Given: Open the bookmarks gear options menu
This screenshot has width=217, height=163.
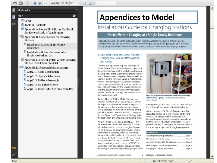Looking at the screenshot, I should tap(20, 16).
